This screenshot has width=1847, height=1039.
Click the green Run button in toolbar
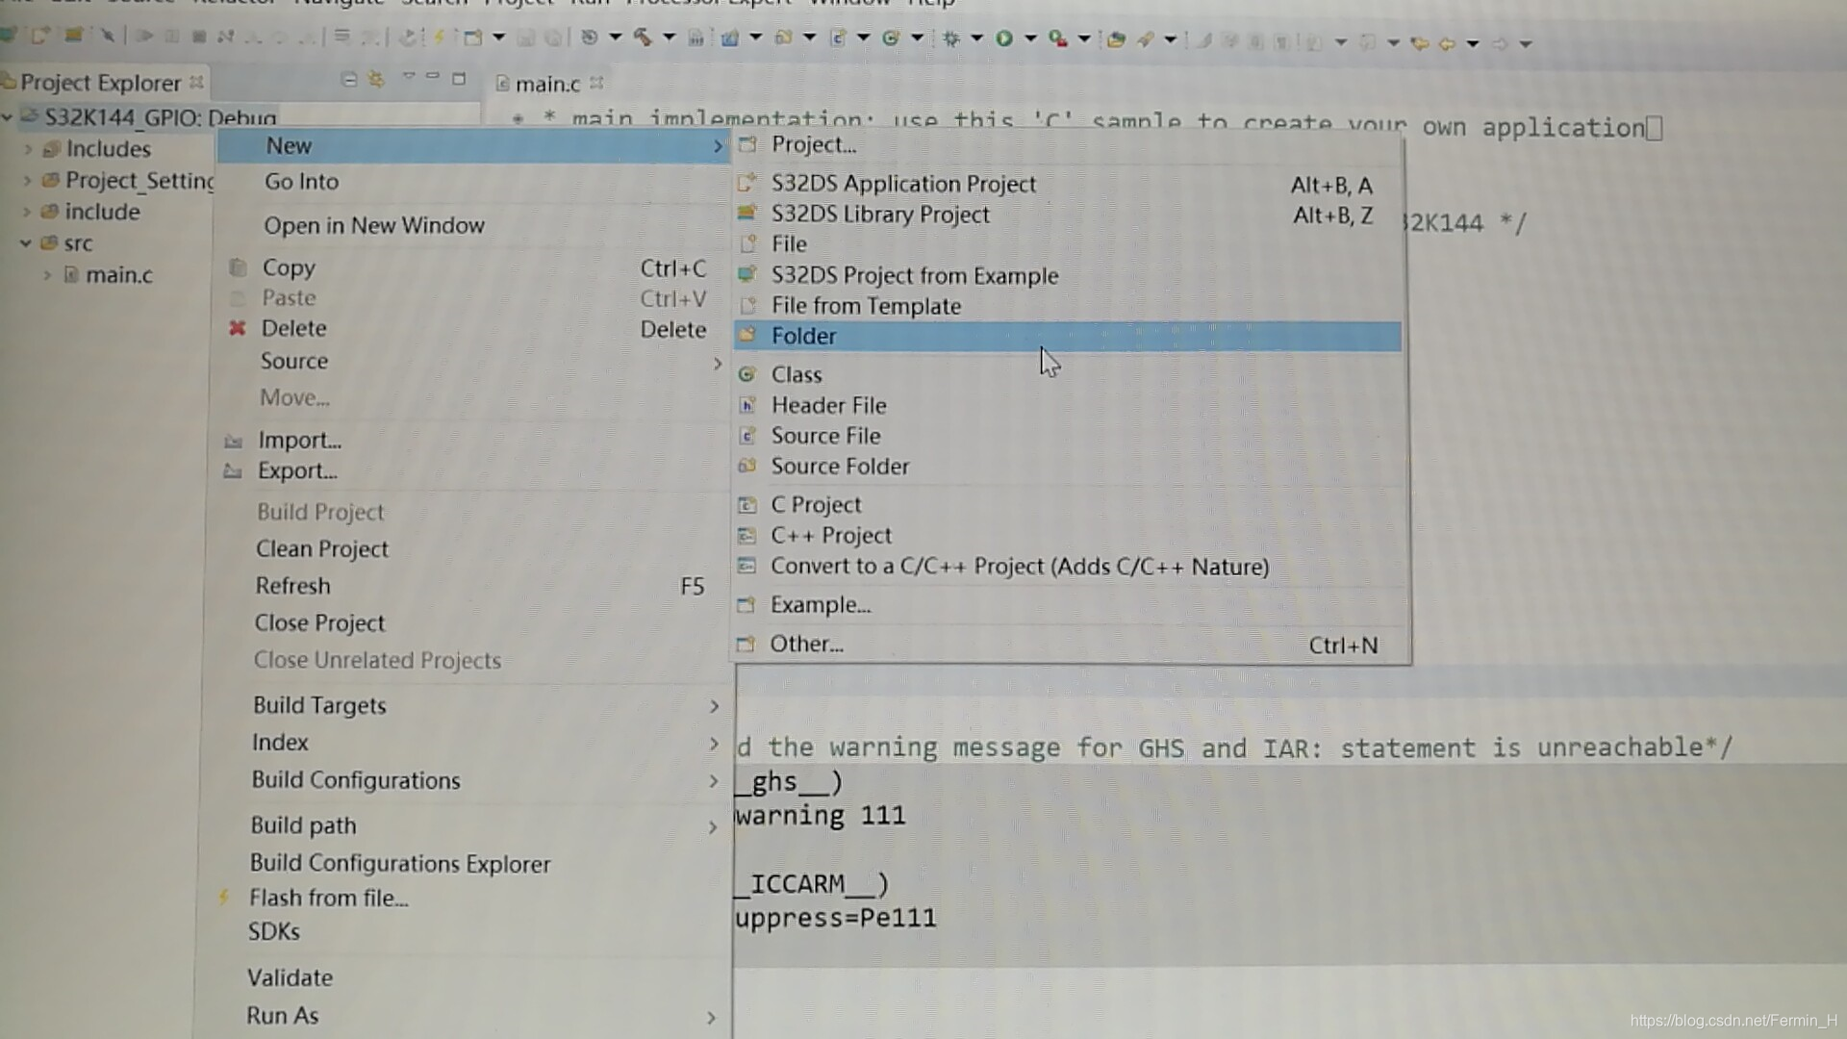[x=1004, y=38]
